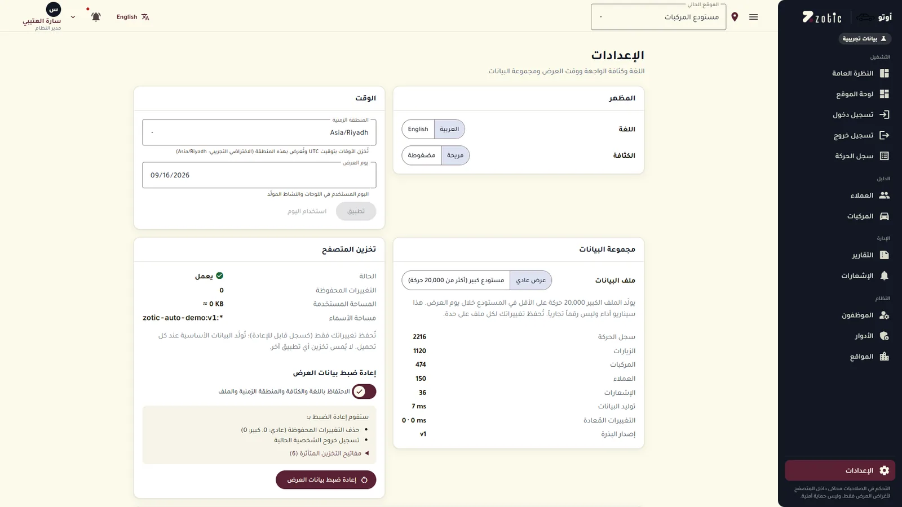The width and height of the screenshot is (902, 507).
Task: Select العربية language option
Action: click(449, 129)
